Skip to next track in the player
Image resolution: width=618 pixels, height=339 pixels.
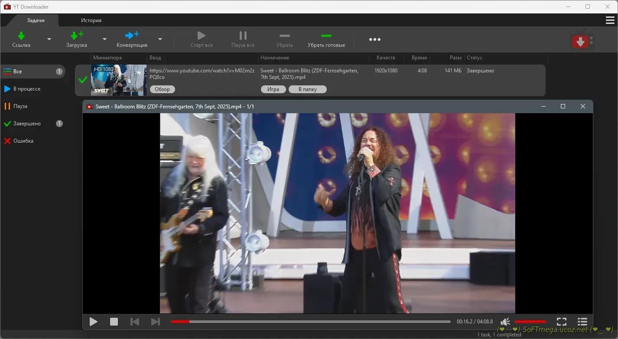155,322
